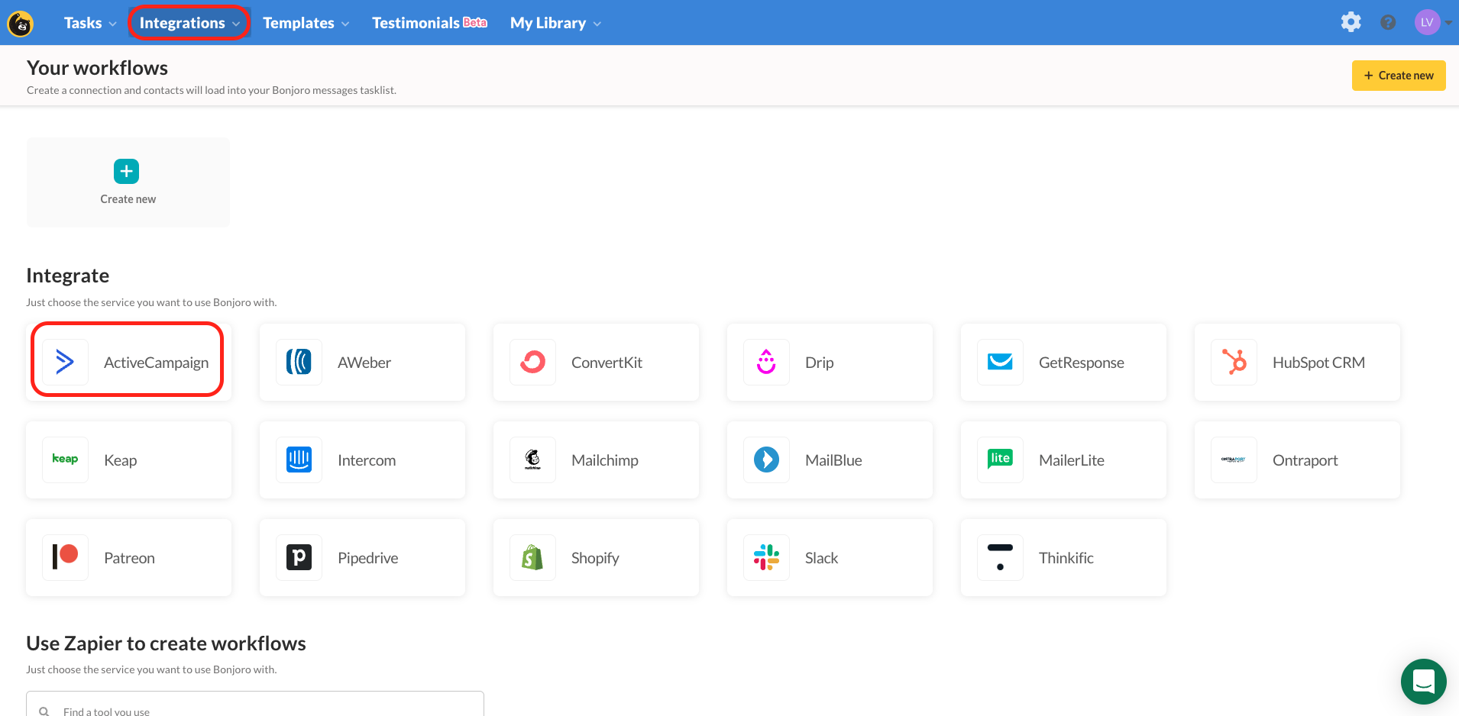Open the Testimonials Beta tab
The image size is (1459, 716).
[429, 23]
